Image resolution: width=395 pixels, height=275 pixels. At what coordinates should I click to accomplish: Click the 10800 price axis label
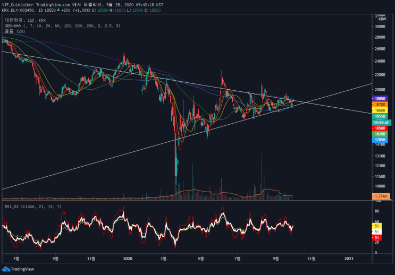point(380,186)
